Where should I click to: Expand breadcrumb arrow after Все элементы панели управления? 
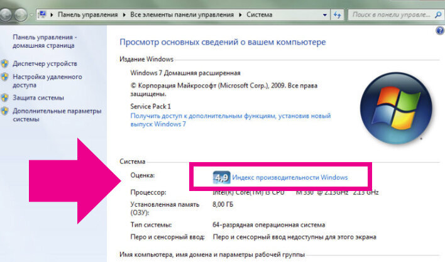[240, 14]
